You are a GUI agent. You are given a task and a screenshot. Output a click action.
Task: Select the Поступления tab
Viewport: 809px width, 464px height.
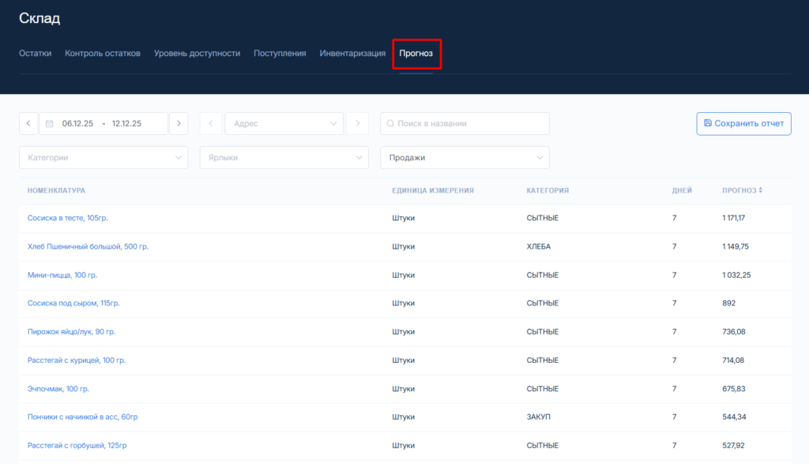tap(280, 54)
